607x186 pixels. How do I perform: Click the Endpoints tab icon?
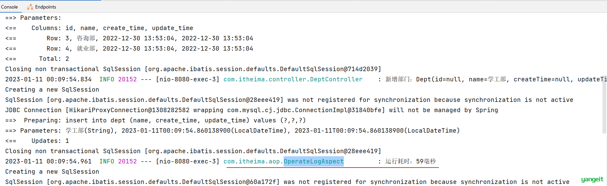click(30, 7)
